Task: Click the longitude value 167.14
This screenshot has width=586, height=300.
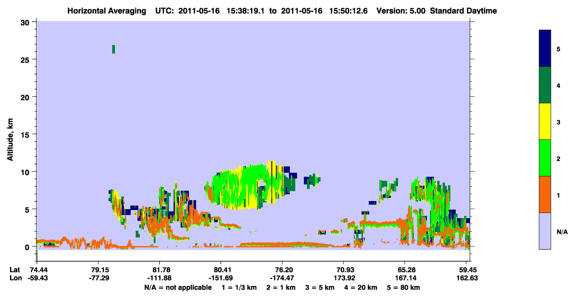Action: 405,278
